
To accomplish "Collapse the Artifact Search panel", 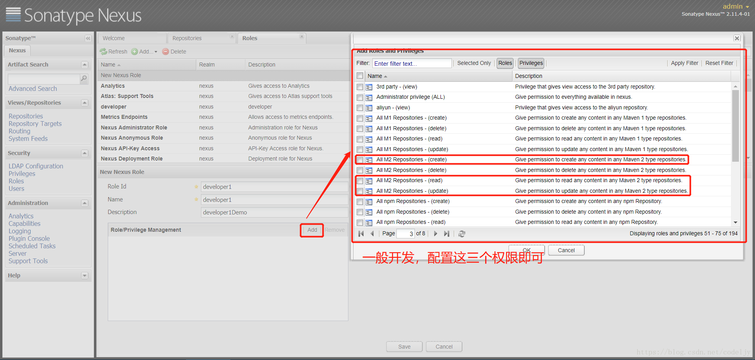I will pos(85,65).
